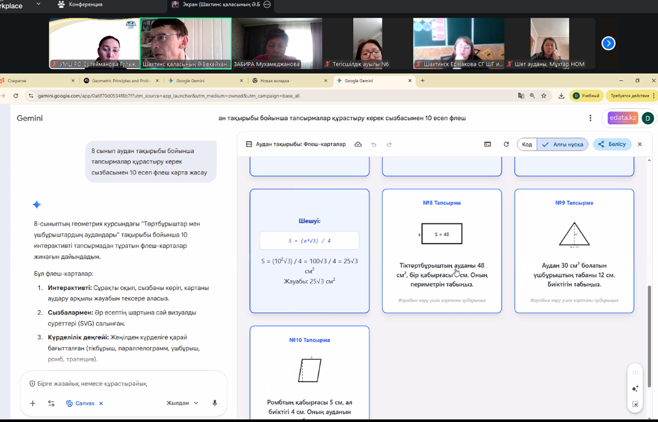Open the tools sliders icon in prompt box

coord(52,403)
